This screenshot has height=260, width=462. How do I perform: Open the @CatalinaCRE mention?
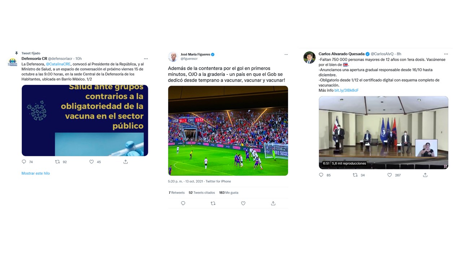(x=58, y=64)
